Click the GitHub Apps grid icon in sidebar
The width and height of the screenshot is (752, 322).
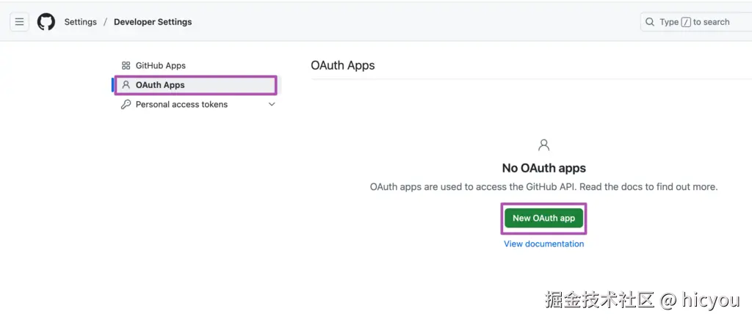(x=126, y=66)
